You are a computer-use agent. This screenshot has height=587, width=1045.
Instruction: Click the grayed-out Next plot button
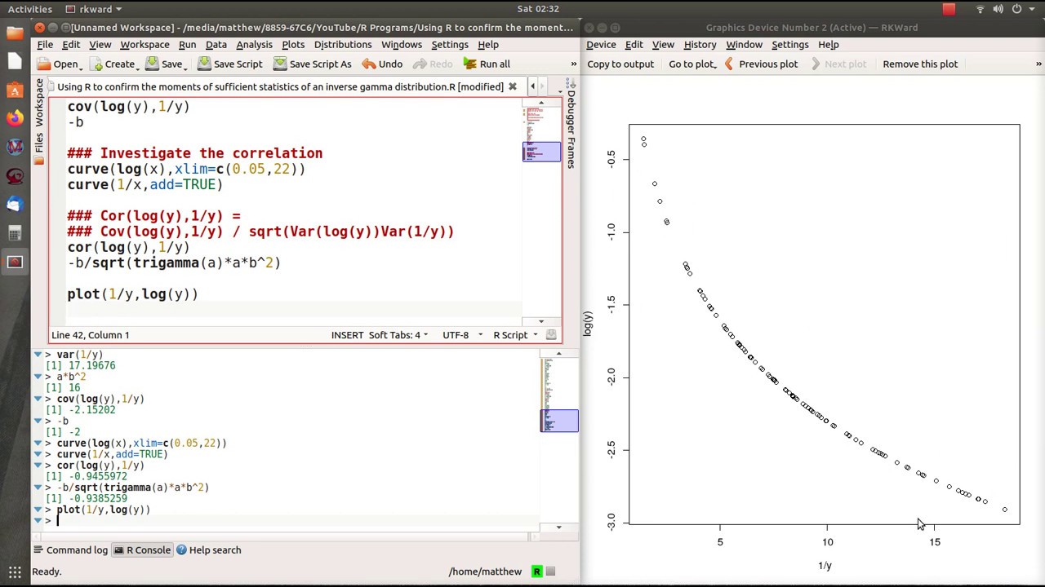(838, 64)
